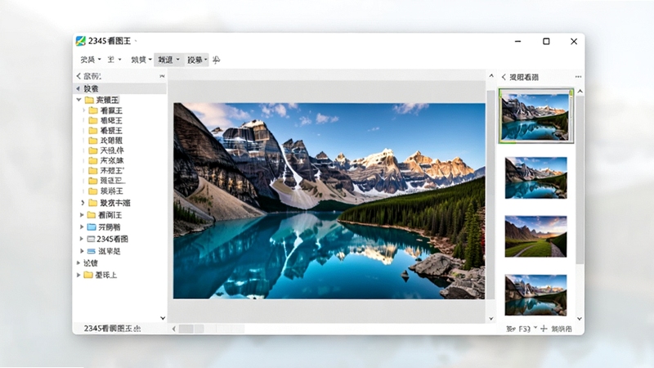This screenshot has height=368, width=654.
Task: Open the F53 dropdown arrow at the bottom right
Action: click(x=535, y=328)
